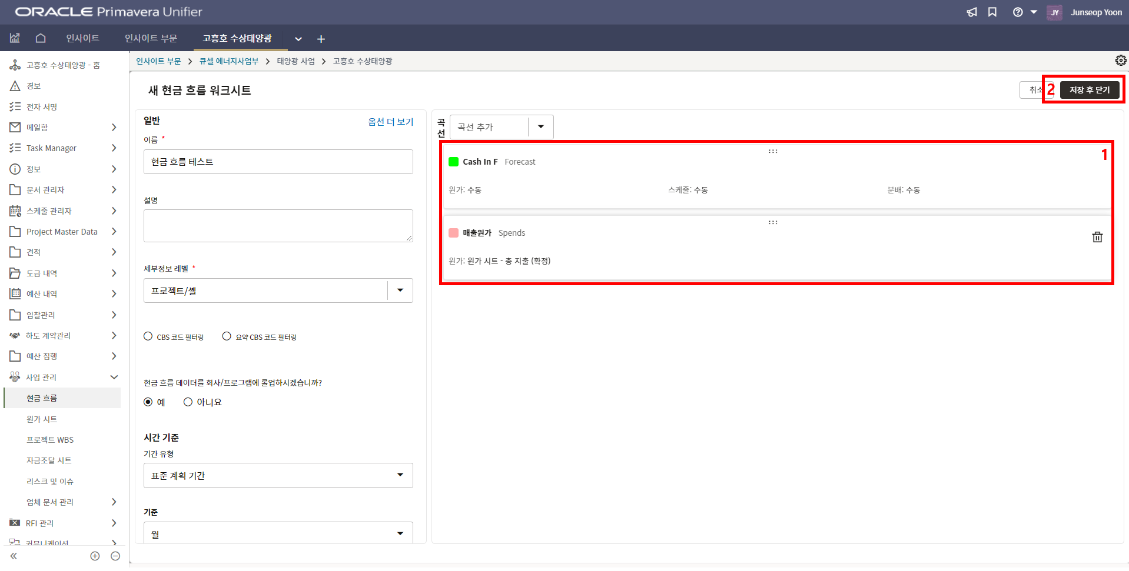This screenshot has height=571, width=1129.
Task: Add a new tab with plus icon
Action: coord(321,39)
